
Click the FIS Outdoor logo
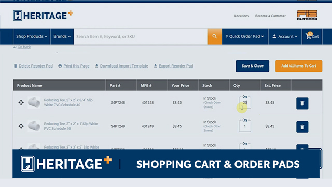click(307, 15)
